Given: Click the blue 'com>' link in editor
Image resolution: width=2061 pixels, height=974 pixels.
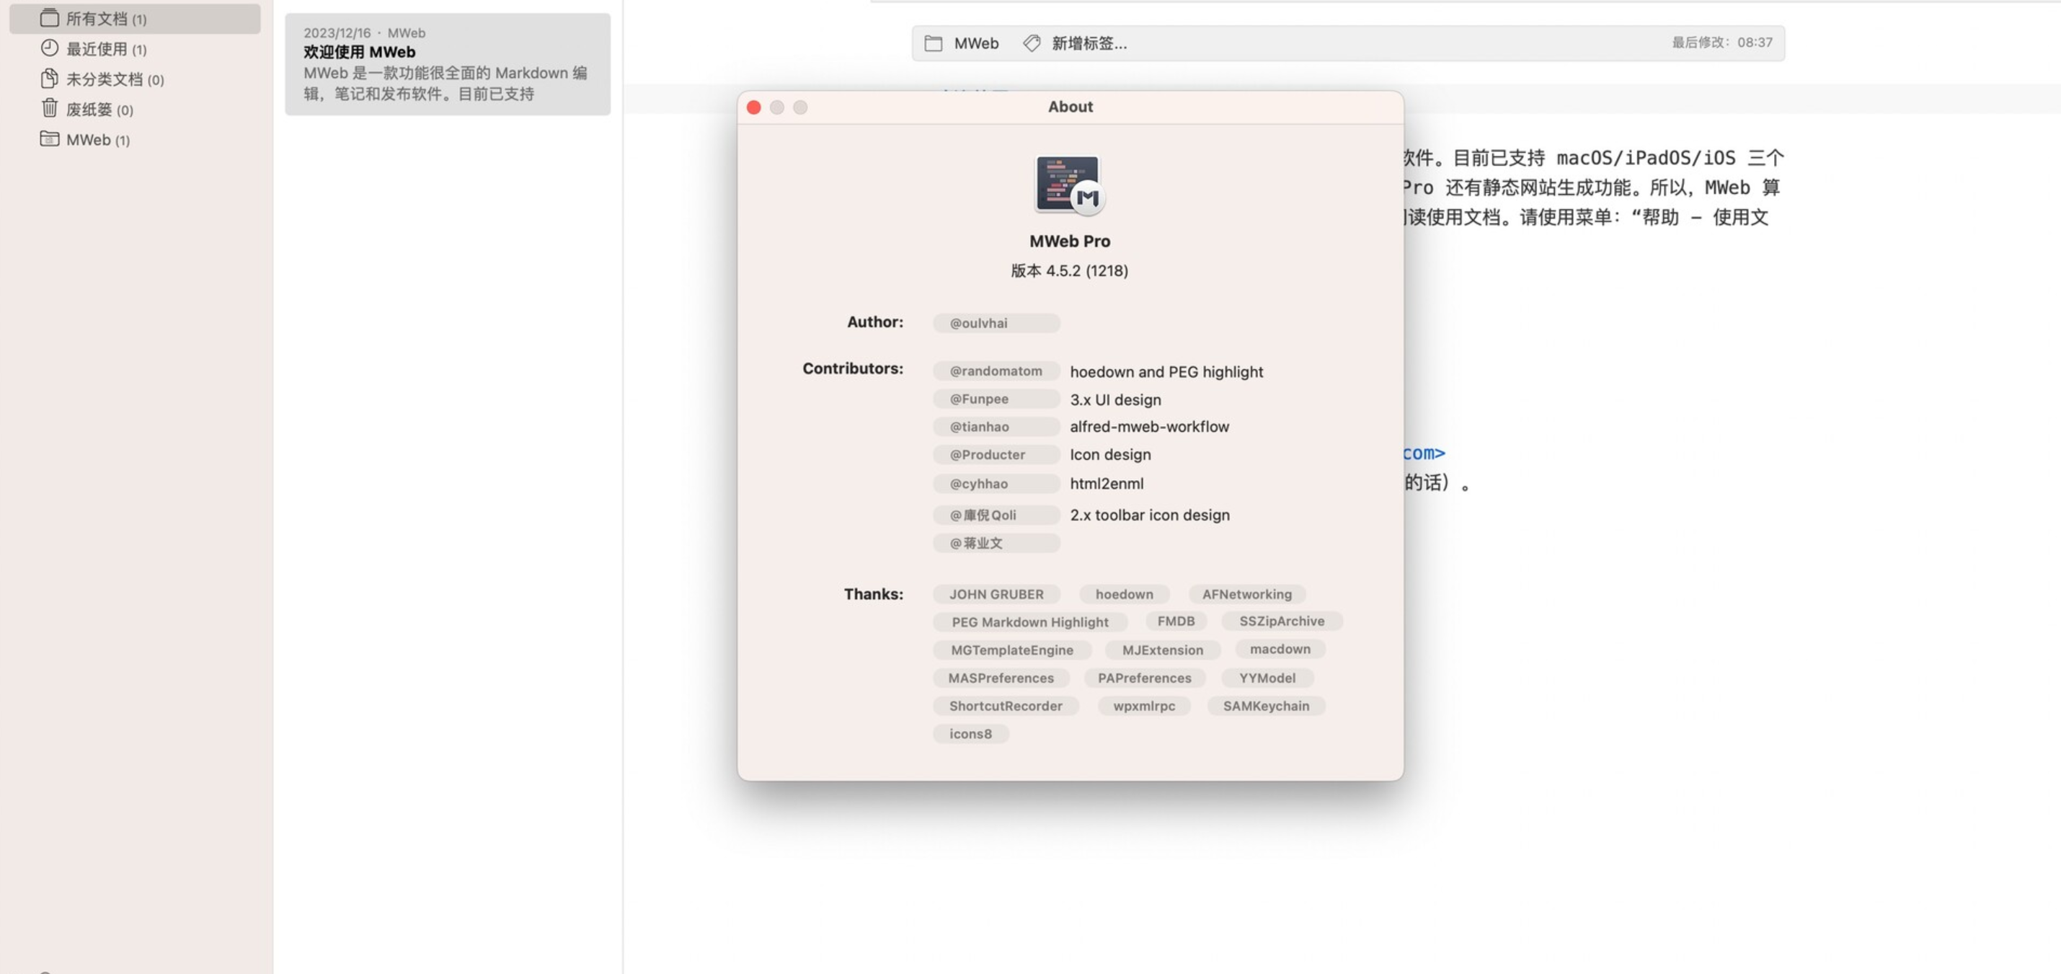Looking at the screenshot, I should (x=1424, y=453).
